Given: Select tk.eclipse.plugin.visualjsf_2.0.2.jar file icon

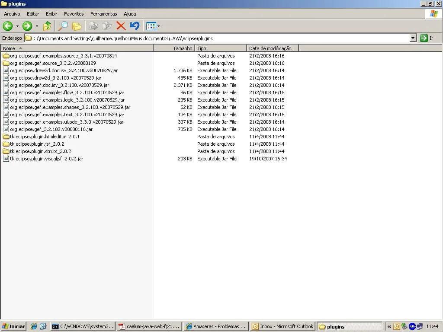Looking at the screenshot, I should (x=6, y=158).
